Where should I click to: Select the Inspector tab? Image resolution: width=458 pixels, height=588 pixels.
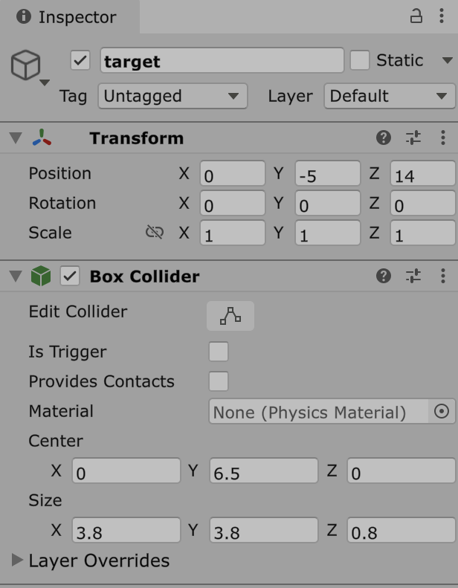(70, 17)
